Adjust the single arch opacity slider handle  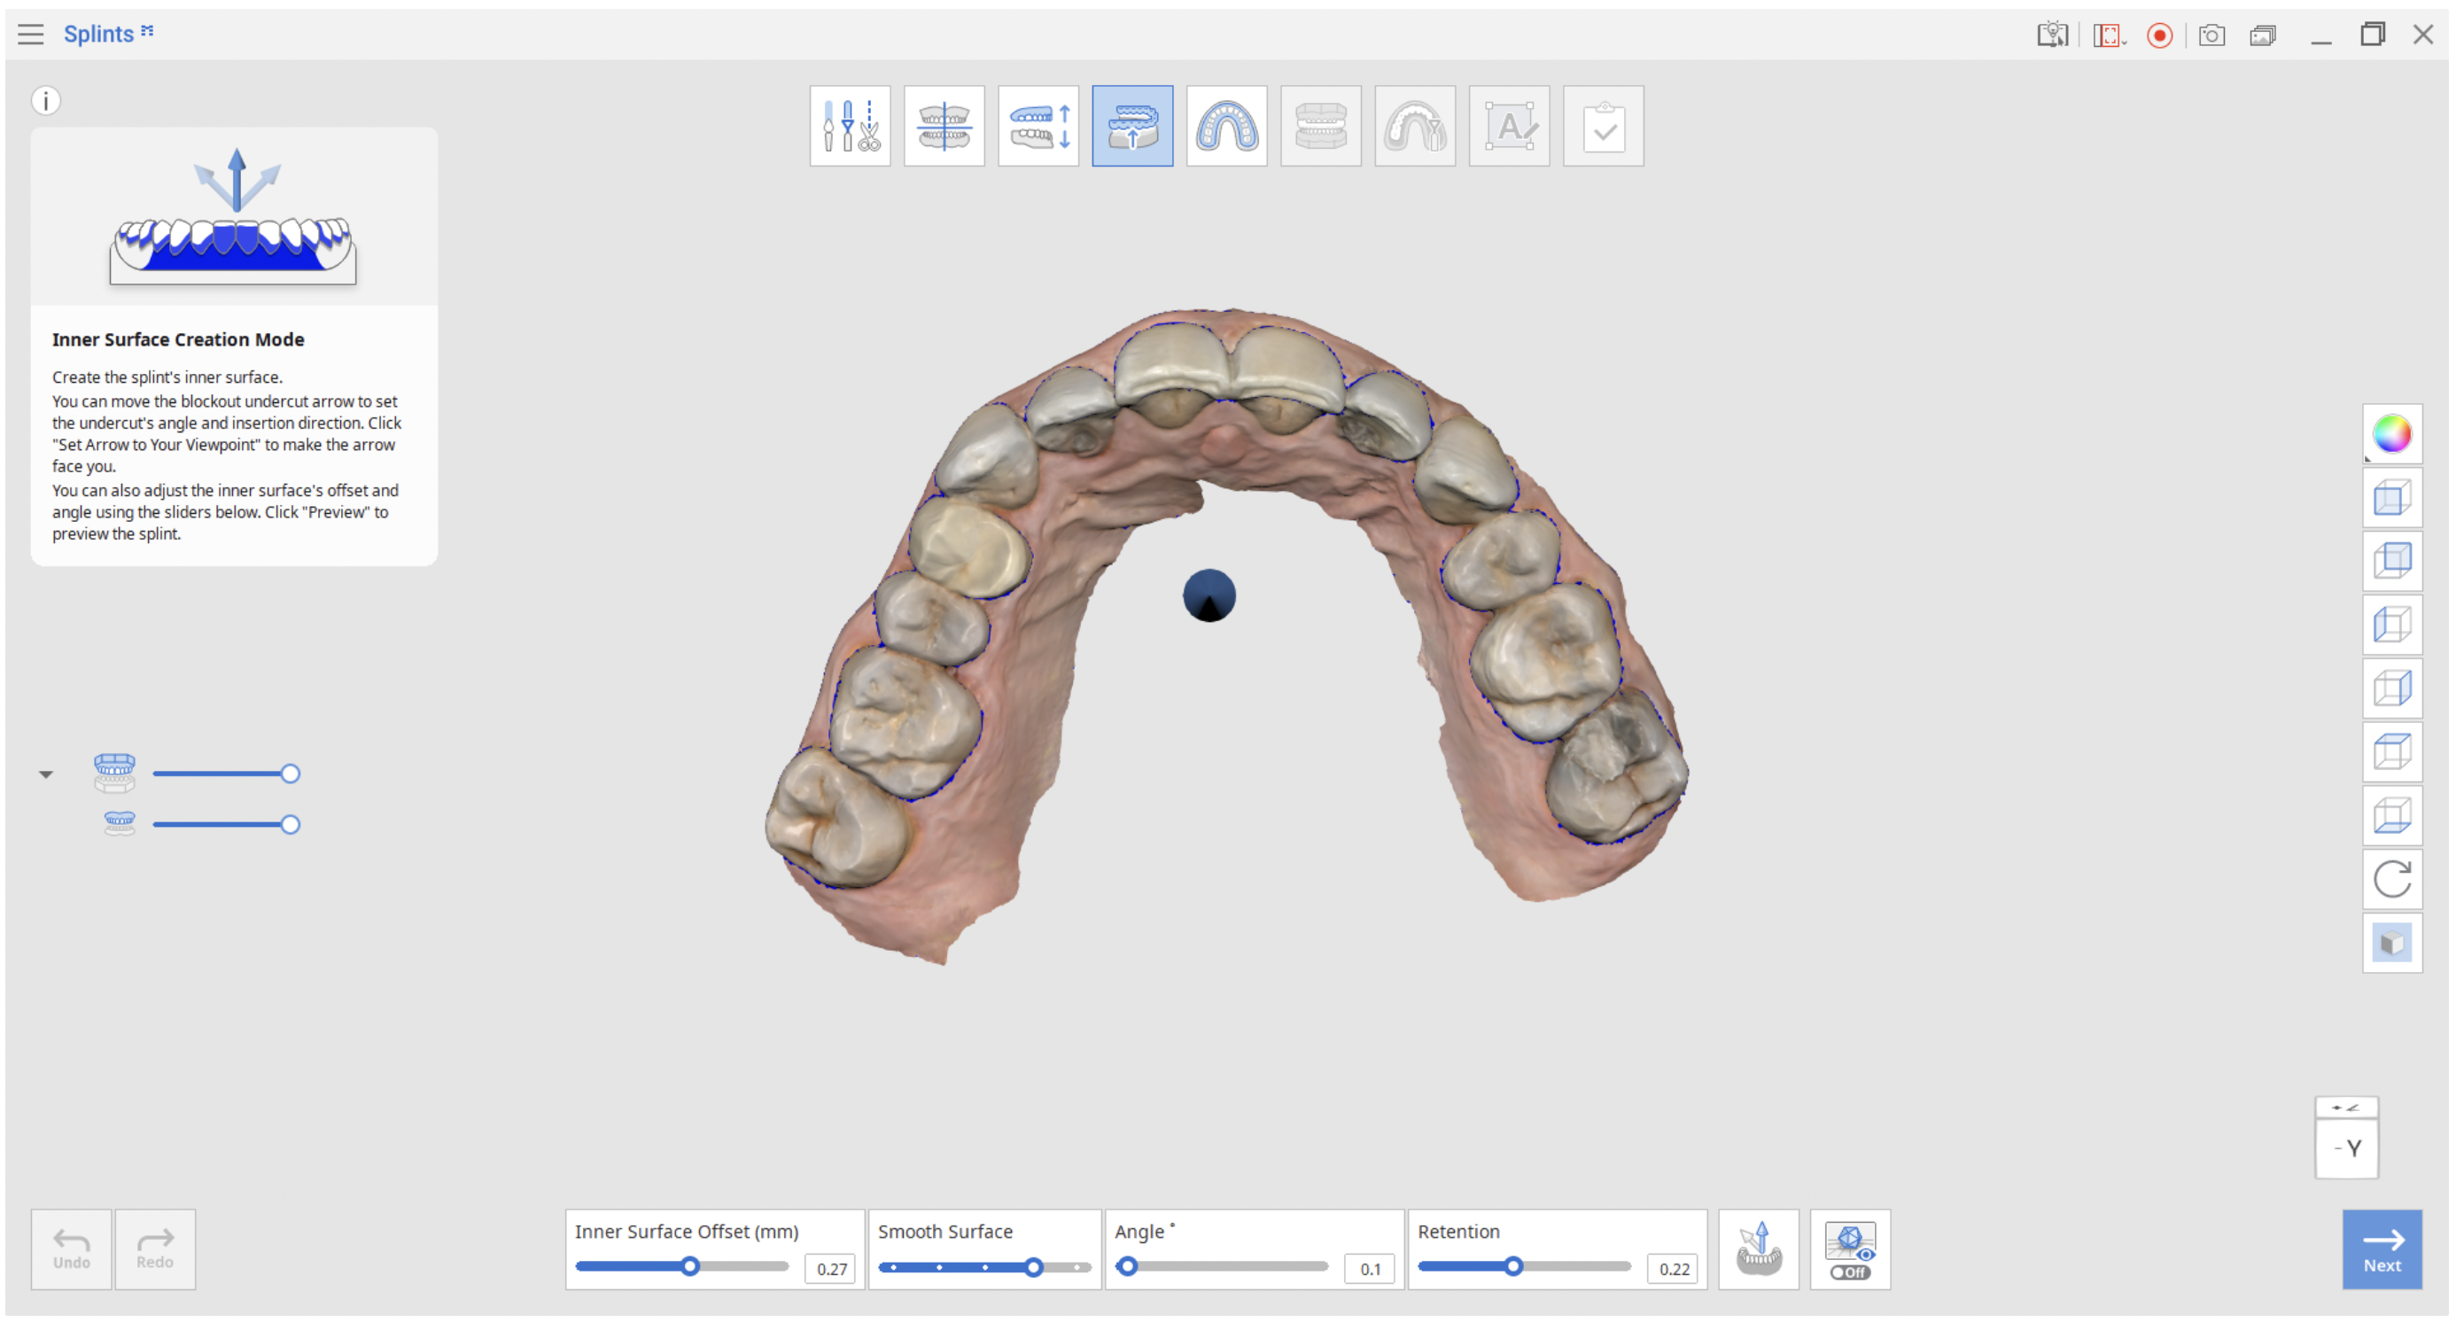tap(290, 824)
